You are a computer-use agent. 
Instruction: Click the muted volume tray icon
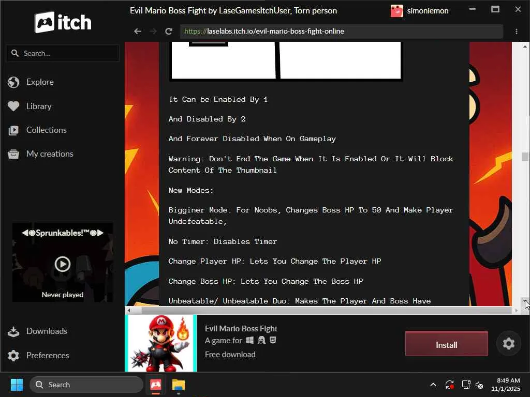pyautogui.click(x=480, y=385)
